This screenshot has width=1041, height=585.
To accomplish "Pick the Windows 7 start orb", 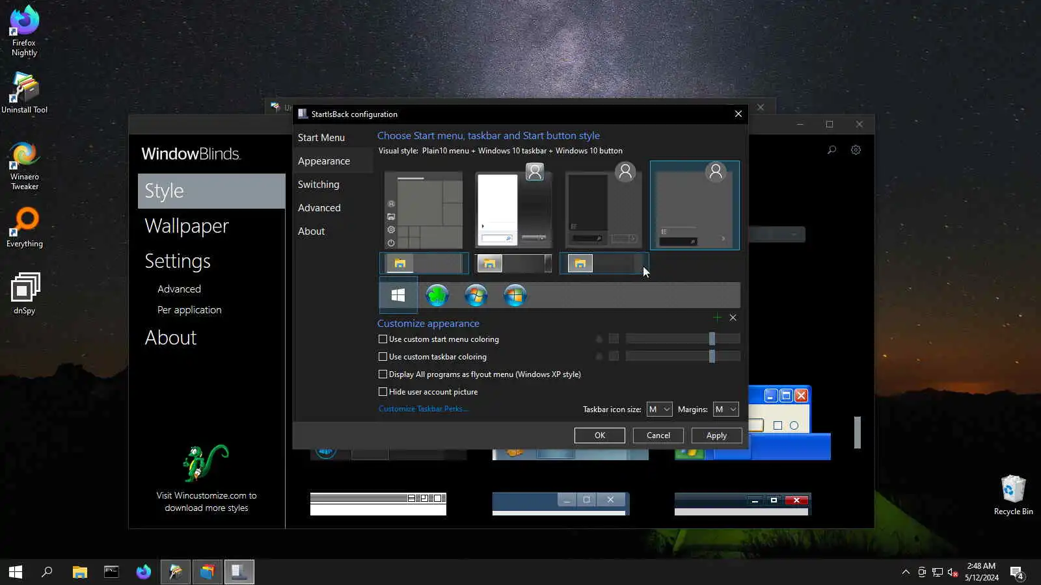I will pyautogui.click(x=476, y=295).
